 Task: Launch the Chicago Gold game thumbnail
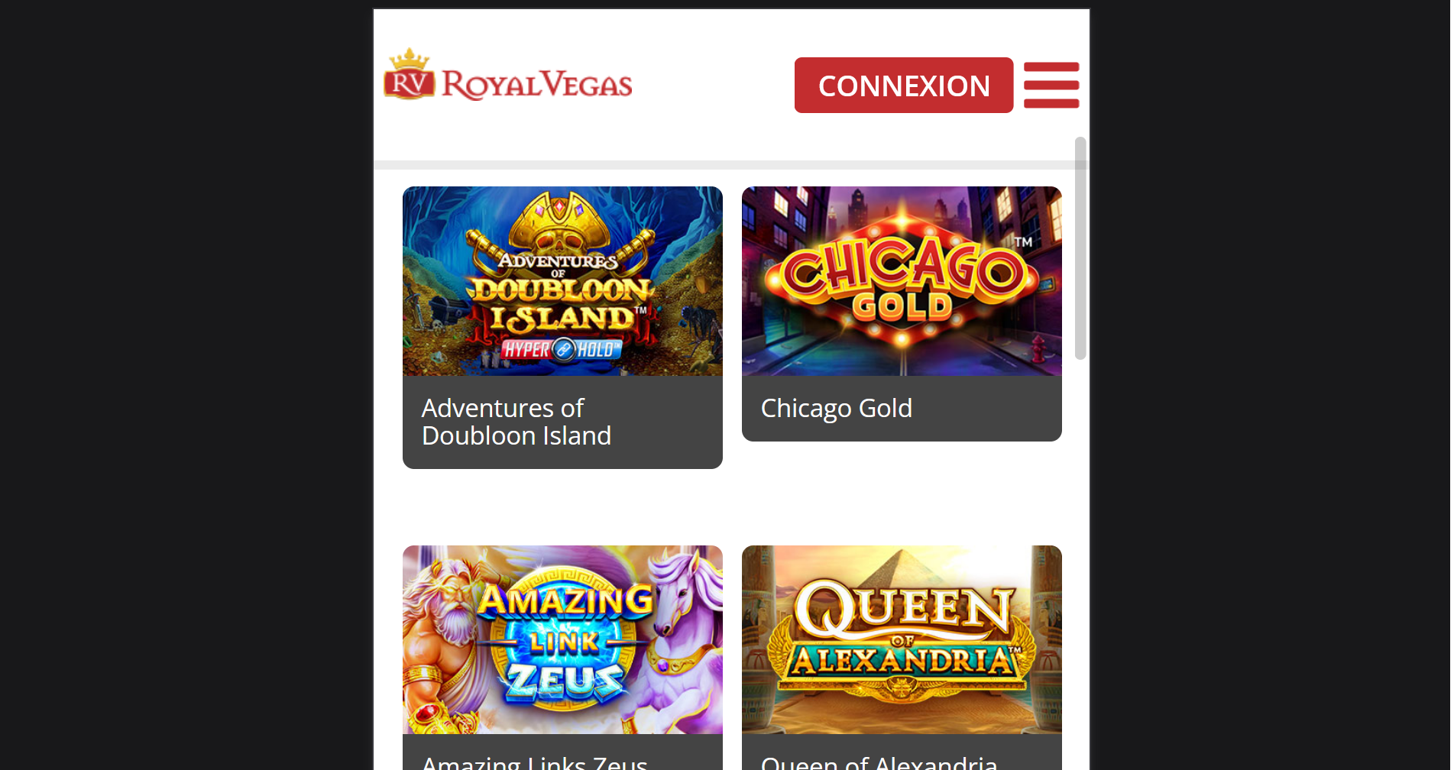pyautogui.click(x=902, y=281)
